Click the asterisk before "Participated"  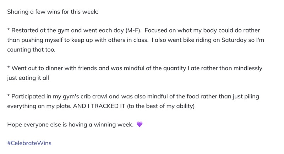point(9,96)
